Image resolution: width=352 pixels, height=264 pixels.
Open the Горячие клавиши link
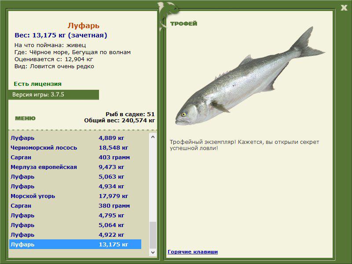tap(193, 252)
